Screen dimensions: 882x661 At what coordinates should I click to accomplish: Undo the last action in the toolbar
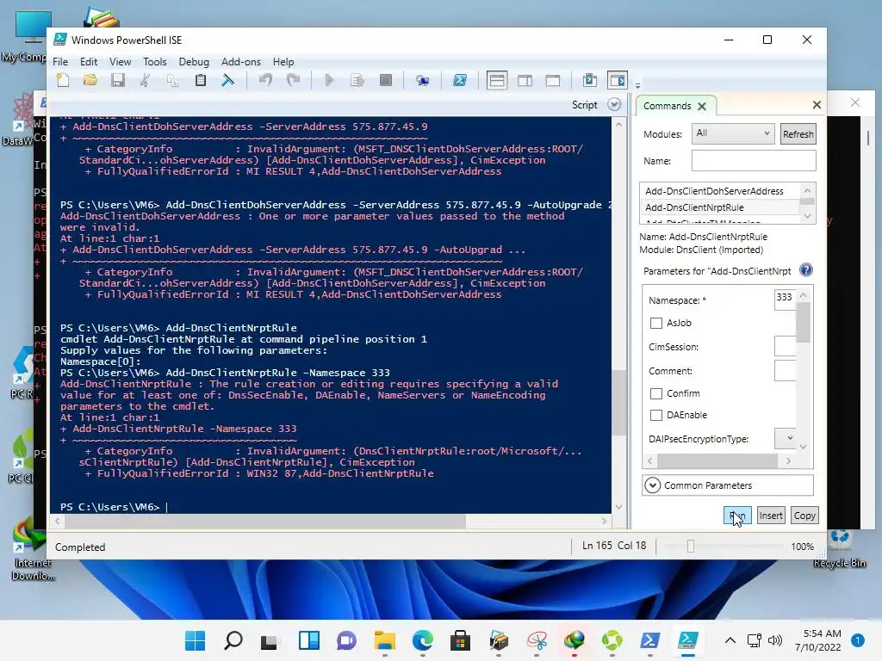(x=265, y=80)
